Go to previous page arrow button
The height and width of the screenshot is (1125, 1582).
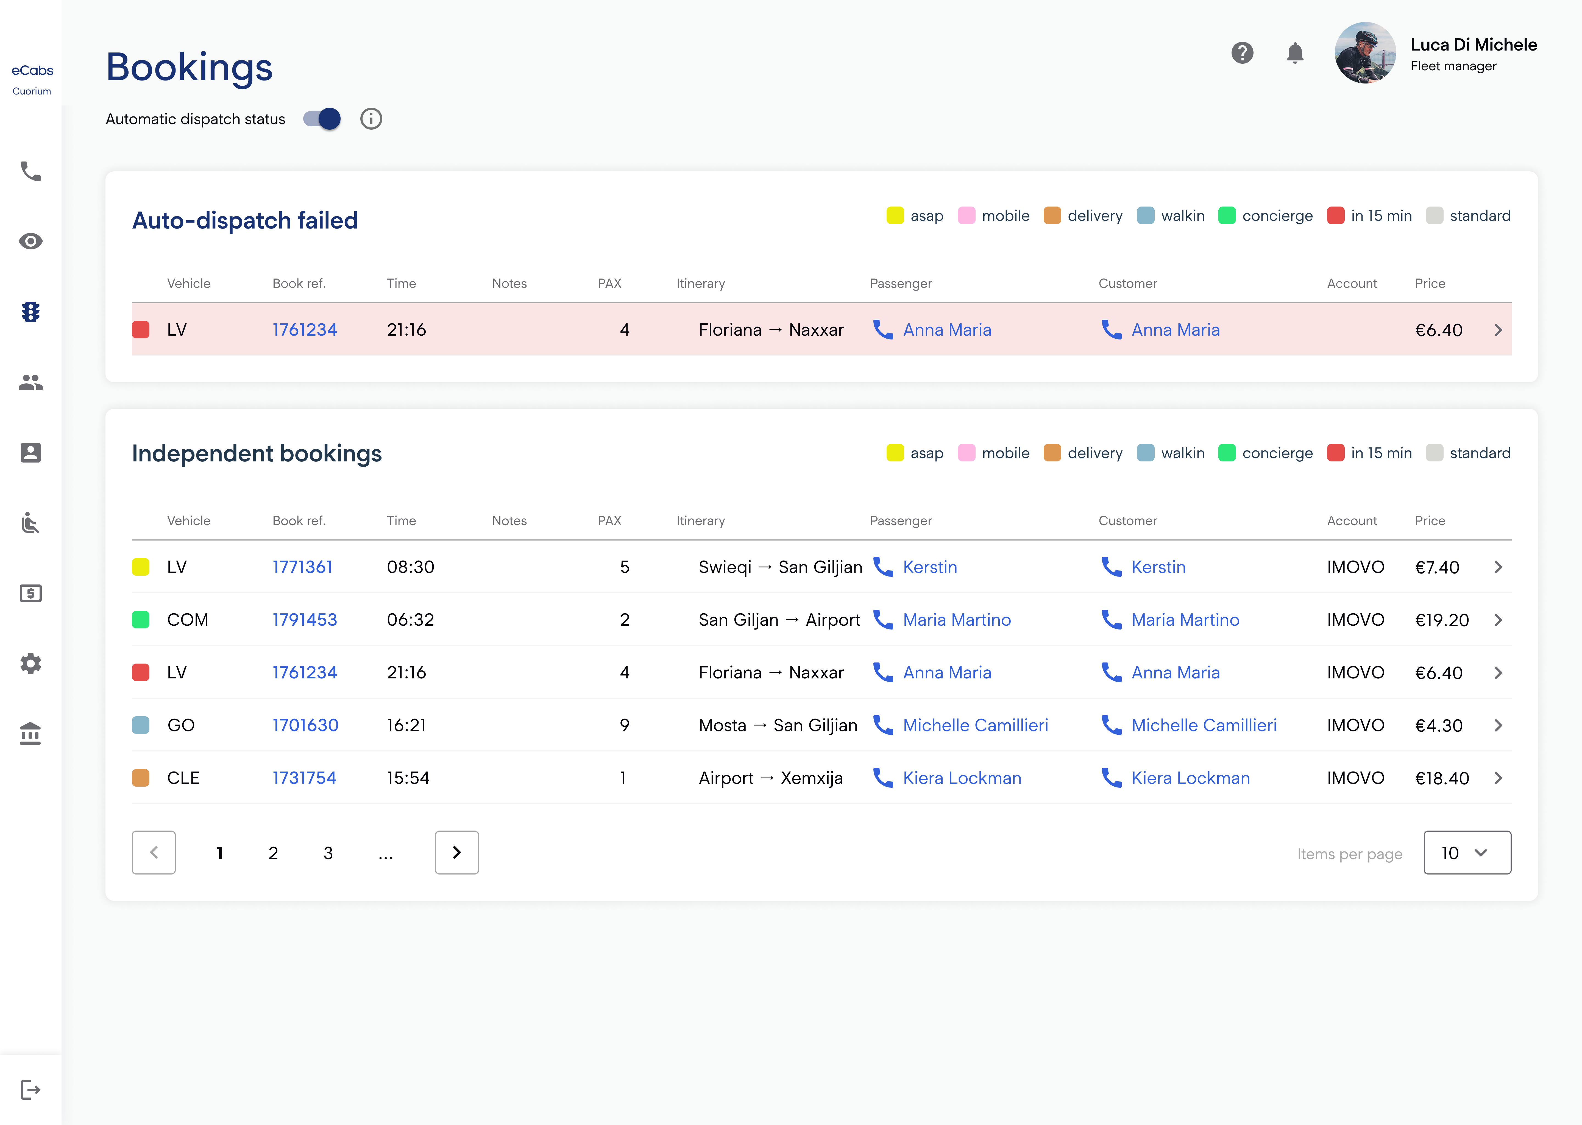pyautogui.click(x=154, y=853)
